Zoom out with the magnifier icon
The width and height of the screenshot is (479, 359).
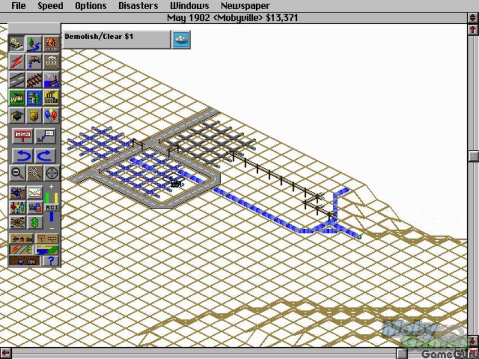(16, 173)
